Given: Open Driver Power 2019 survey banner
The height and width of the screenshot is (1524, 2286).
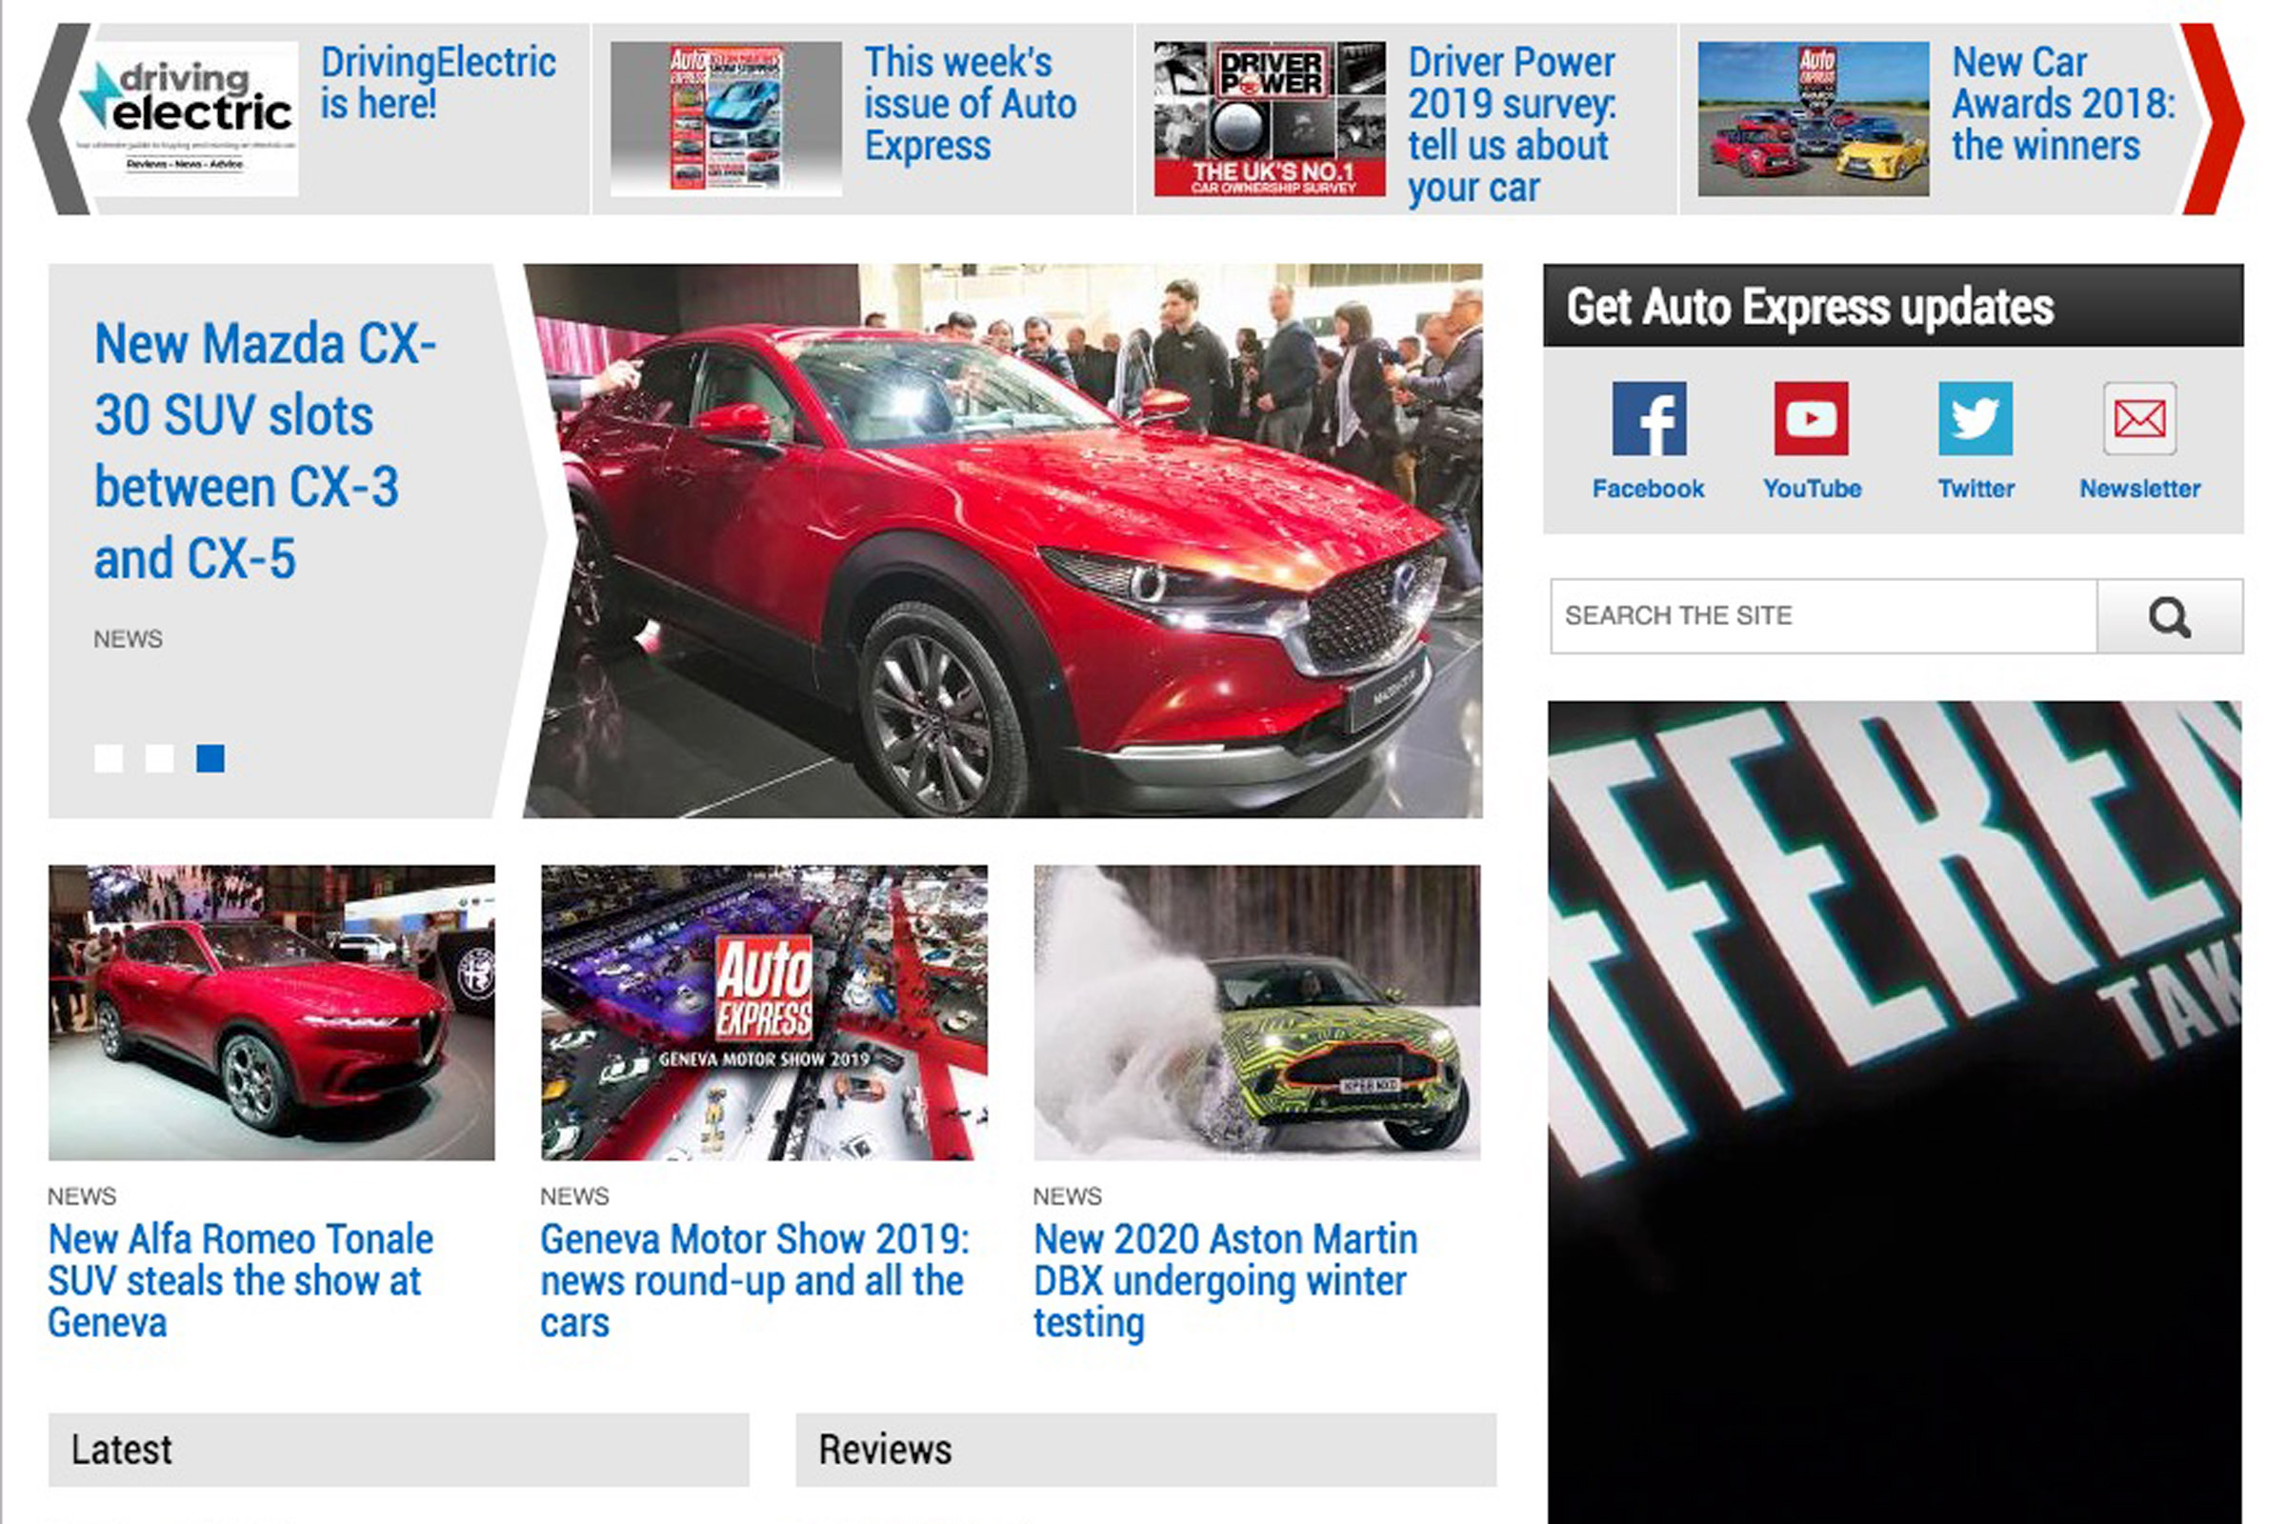Looking at the screenshot, I should (x=1512, y=122).
